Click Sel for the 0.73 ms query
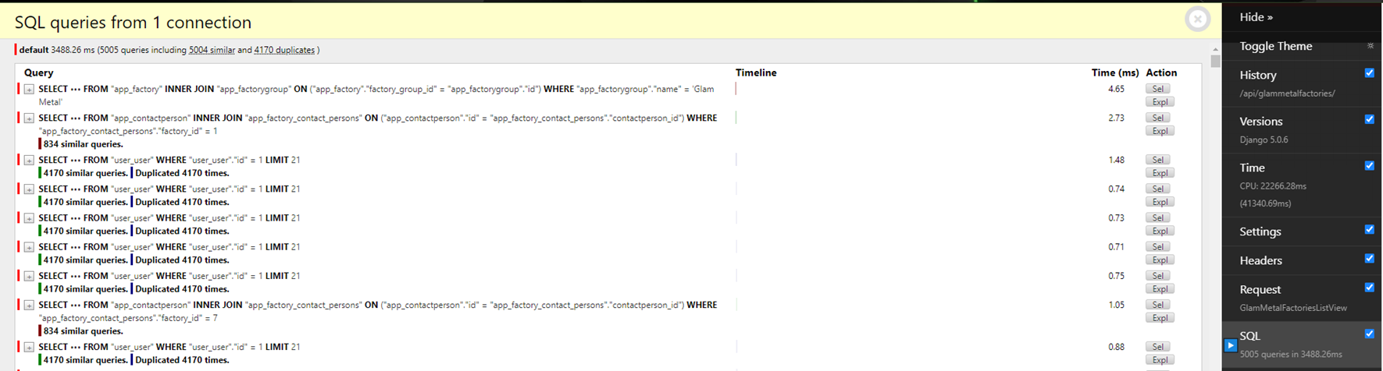Viewport: 1383px width, 371px height. (x=1158, y=217)
